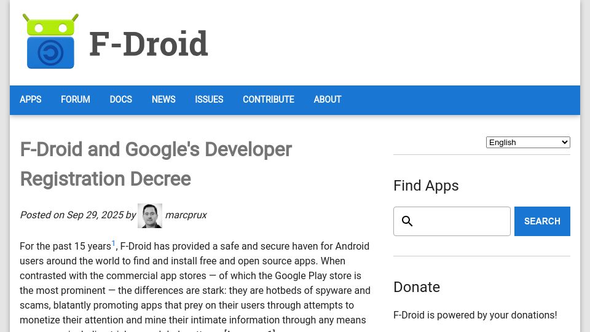Image resolution: width=590 pixels, height=332 pixels.
Task: Click the 'Posted on Sep 29, 2025' date
Action: tap(71, 215)
